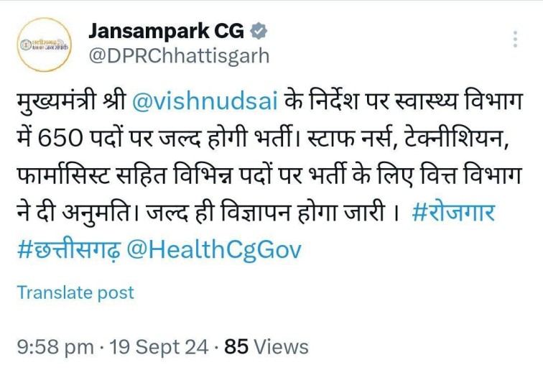
Task: Click the 9:58 pm timestamp
Action: pos(55,347)
